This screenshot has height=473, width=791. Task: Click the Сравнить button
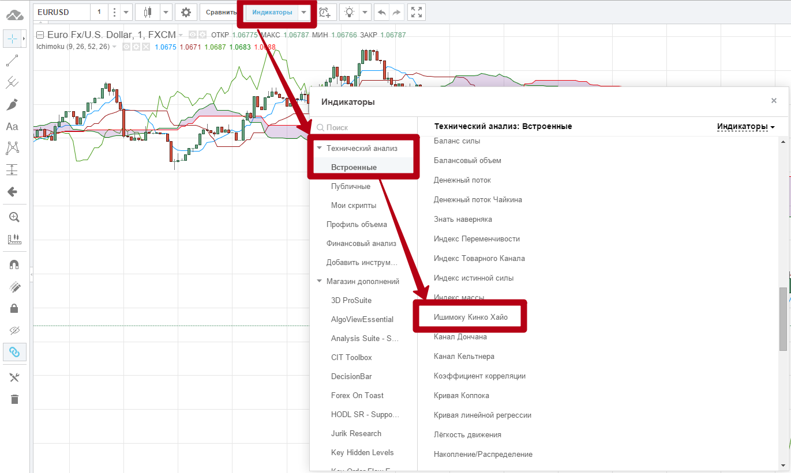click(x=221, y=12)
